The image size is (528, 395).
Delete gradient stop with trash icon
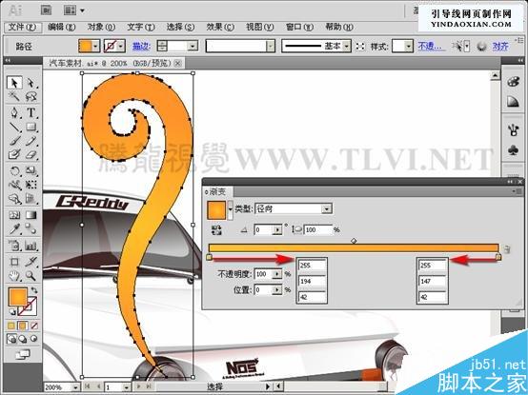point(507,249)
